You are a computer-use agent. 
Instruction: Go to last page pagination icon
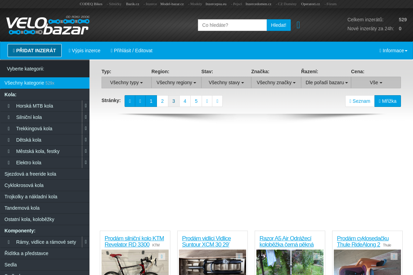[x=217, y=101]
